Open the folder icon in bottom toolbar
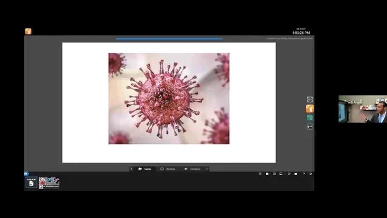 click(296, 174)
